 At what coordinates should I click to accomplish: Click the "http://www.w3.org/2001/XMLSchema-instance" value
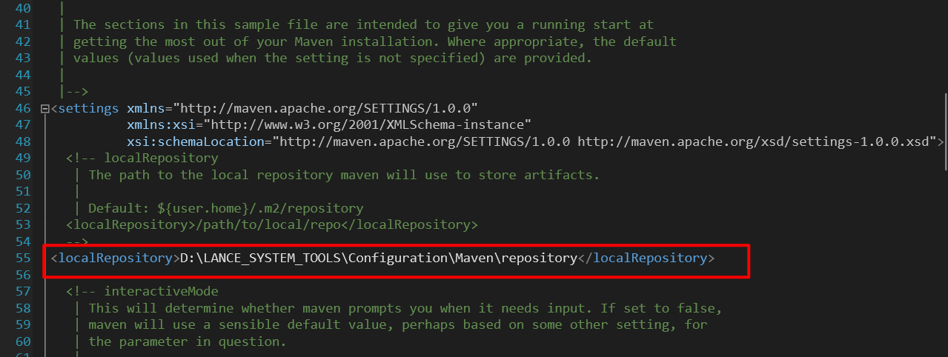(x=368, y=124)
